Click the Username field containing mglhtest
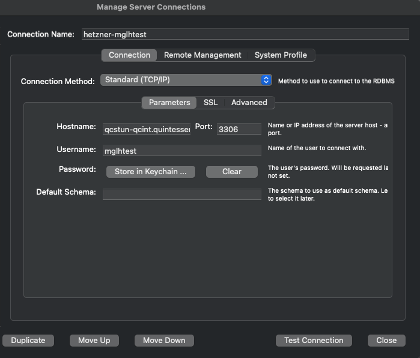The height and width of the screenshot is (358, 420). pyautogui.click(x=181, y=151)
